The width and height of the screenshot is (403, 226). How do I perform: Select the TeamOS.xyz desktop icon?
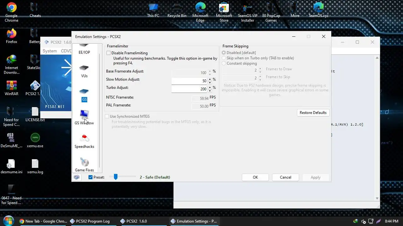coord(318,10)
